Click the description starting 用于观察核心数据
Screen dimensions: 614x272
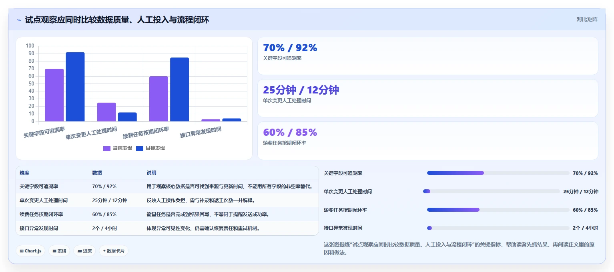click(x=229, y=187)
